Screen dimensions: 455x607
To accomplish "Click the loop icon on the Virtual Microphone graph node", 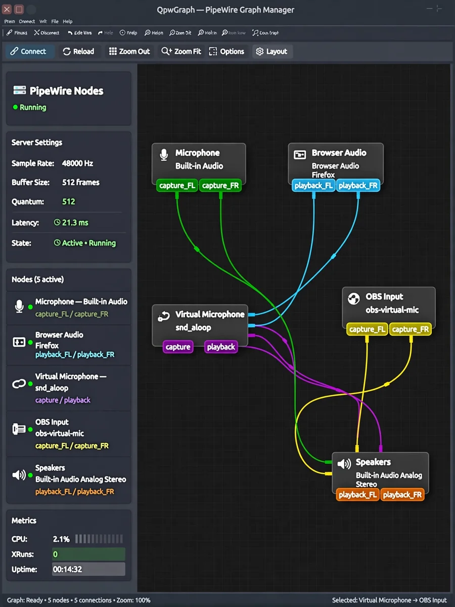I will (163, 317).
